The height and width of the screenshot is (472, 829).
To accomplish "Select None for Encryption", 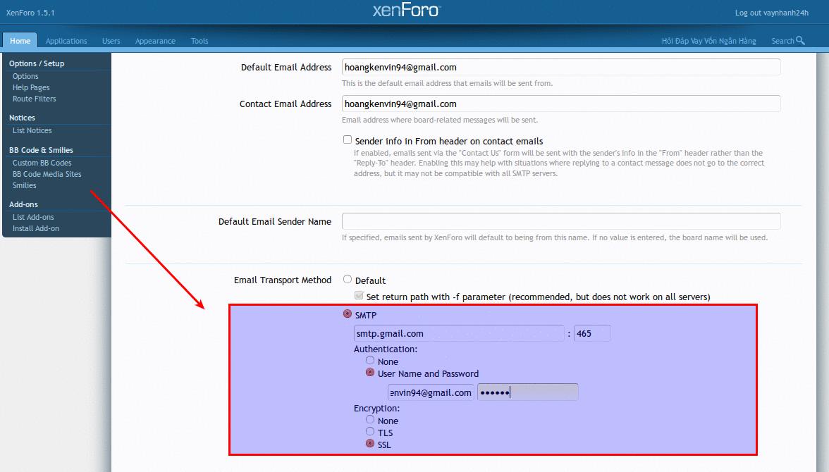I will pos(370,420).
